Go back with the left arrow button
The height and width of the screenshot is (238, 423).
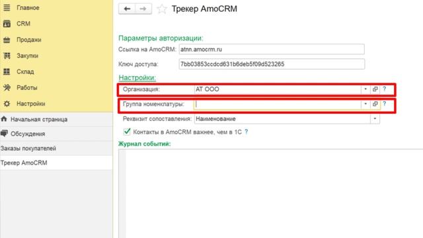(127, 9)
